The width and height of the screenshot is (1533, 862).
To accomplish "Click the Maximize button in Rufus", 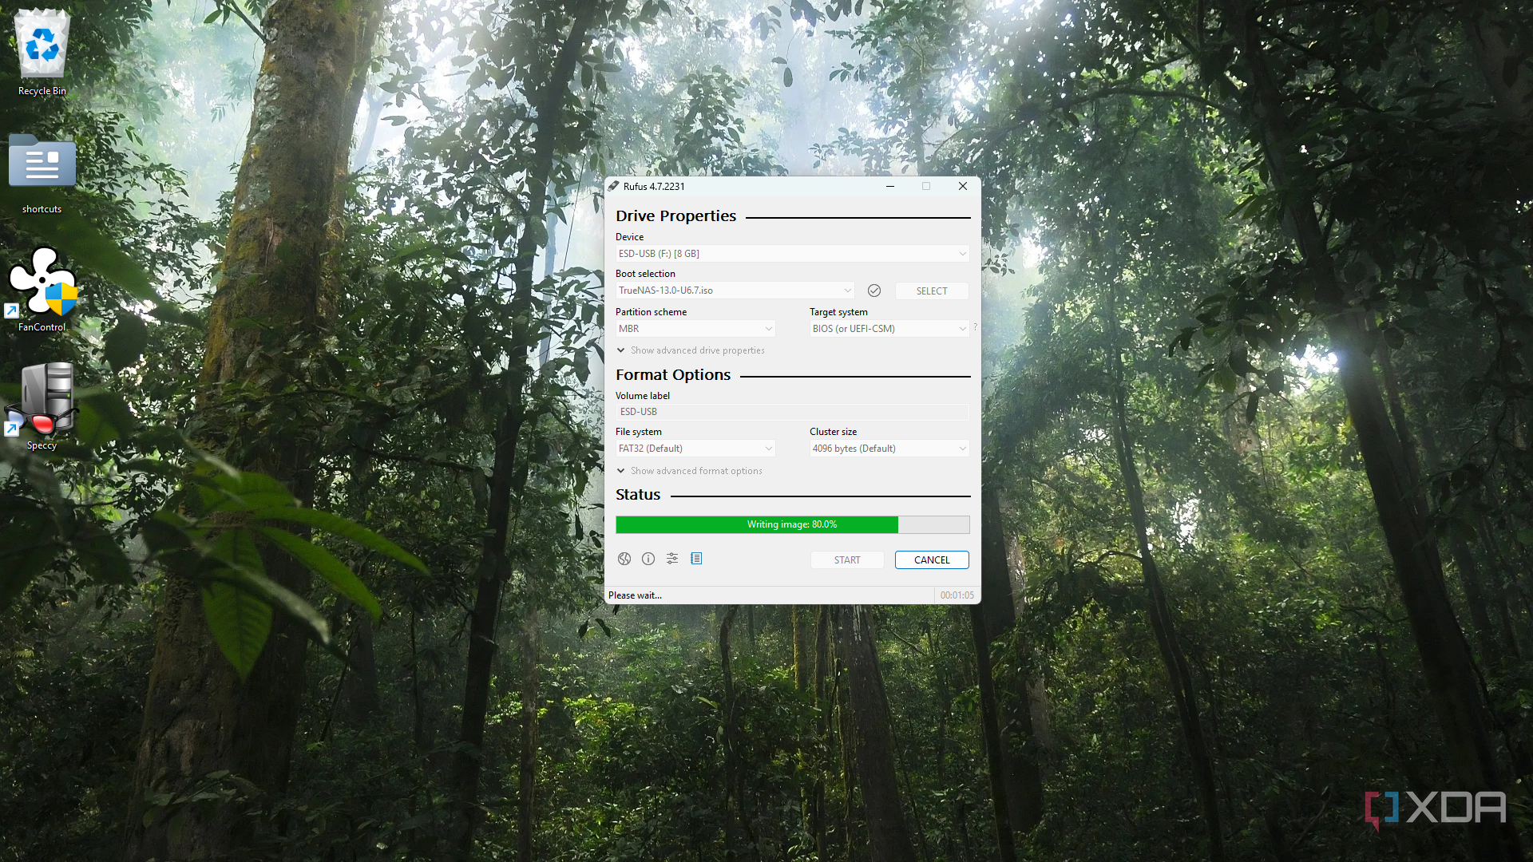I will (926, 186).
